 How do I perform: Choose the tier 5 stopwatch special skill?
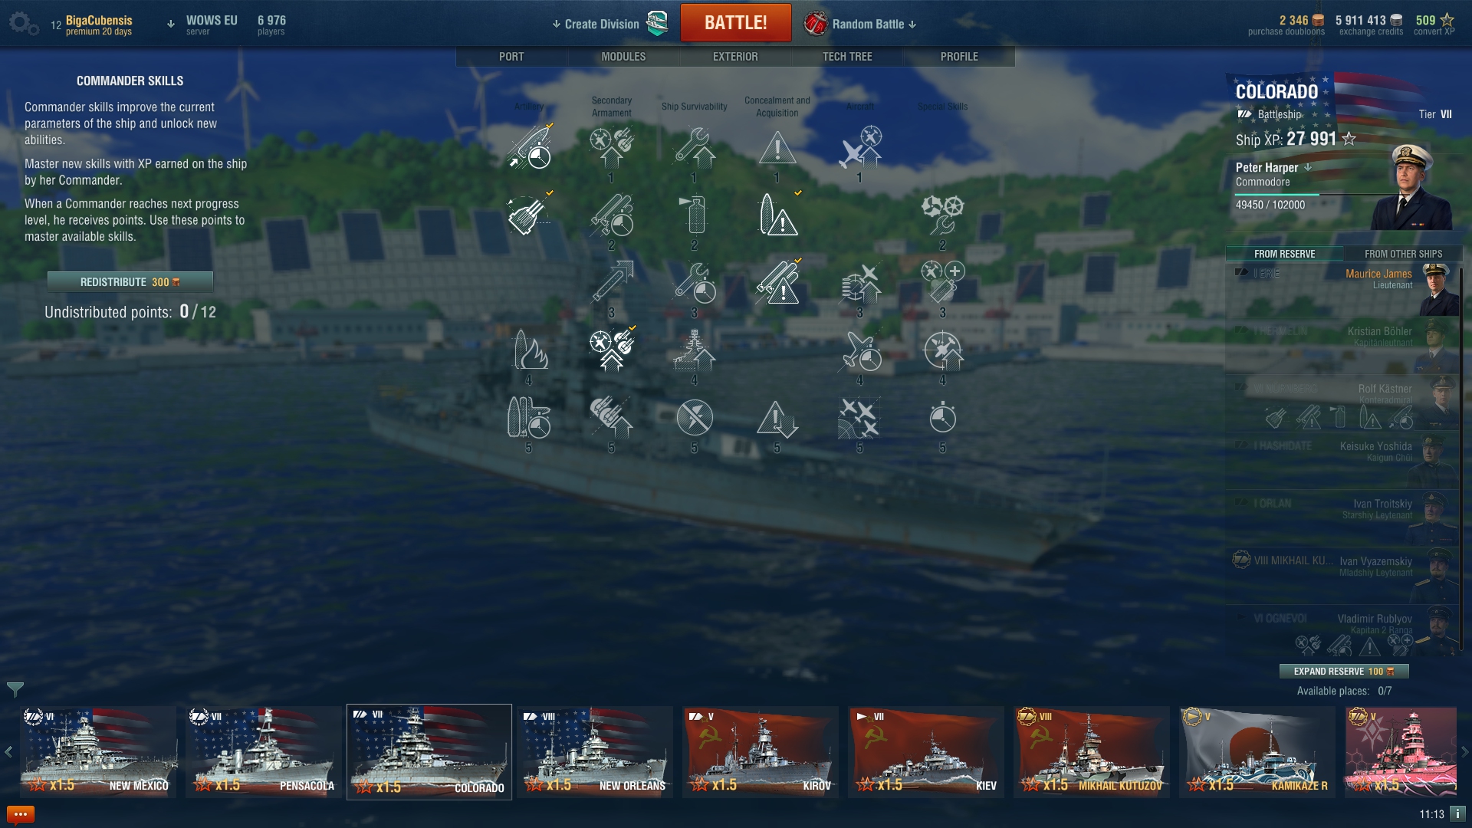pos(942,417)
